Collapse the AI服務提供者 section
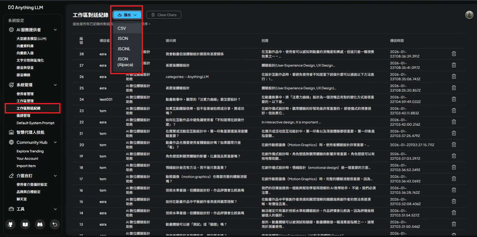477x237 pixels. pyautogui.click(x=55, y=30)
